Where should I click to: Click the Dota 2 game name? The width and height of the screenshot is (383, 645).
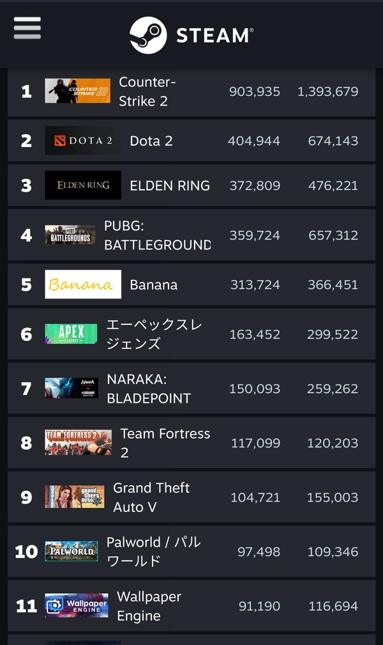point(151,141)
